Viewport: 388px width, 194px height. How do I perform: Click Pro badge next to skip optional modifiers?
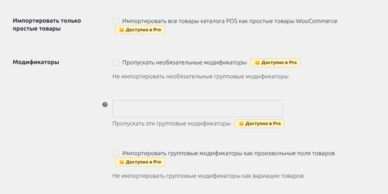click(276, 63)
